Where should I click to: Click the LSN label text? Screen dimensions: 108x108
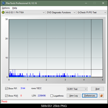(x=34, y=96)
